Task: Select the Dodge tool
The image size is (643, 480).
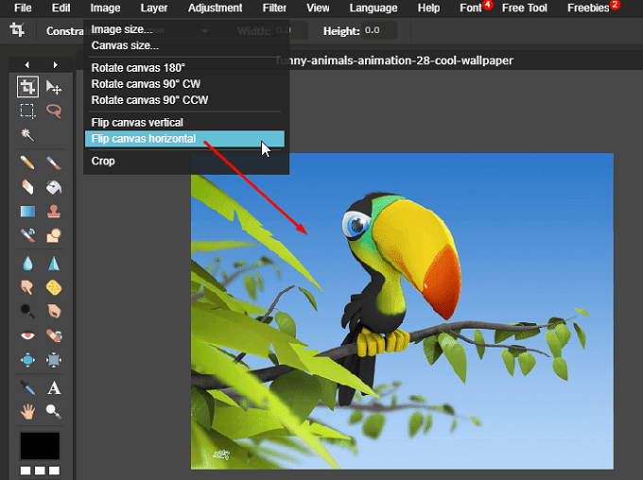Action: (27, 312)
